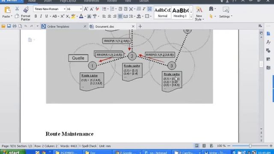Toggle Italic formatting

point(41,16)
